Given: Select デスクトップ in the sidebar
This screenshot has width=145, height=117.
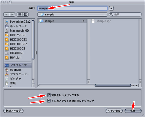Looking at the screenshot, I should pos(18,65).
